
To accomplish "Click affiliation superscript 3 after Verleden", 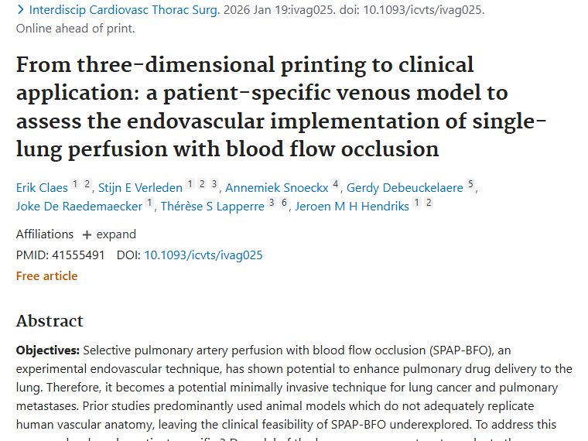I will [x=214, y=184].
